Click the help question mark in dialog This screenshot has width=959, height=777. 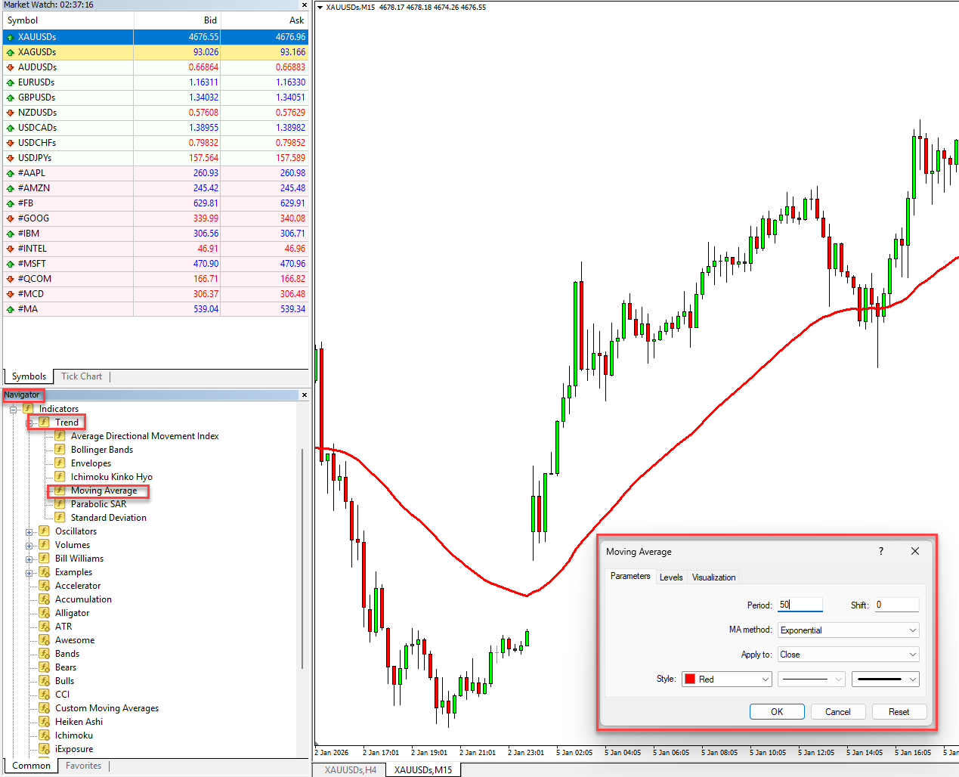point(880,551)
